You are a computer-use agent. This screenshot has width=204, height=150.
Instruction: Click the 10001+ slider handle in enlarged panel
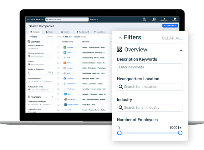(180, 133)
